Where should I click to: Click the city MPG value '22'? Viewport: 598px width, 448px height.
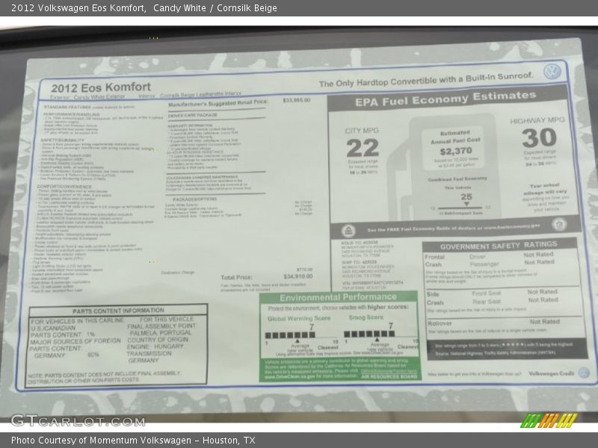point(363,148)
